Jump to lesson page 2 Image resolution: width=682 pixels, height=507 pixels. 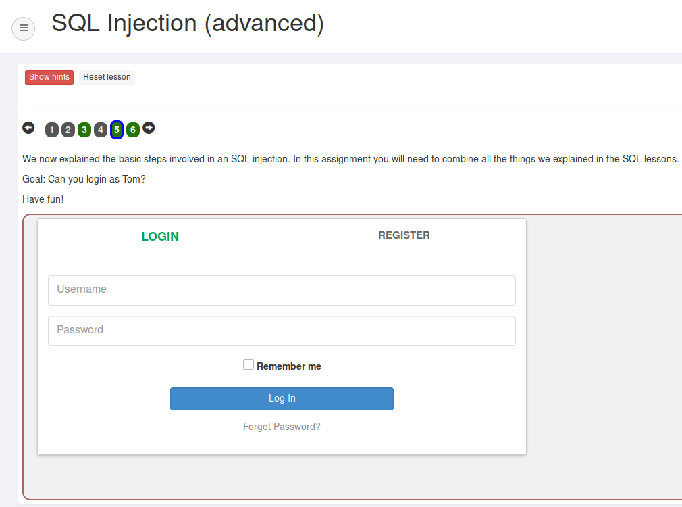tap(68, 129)
